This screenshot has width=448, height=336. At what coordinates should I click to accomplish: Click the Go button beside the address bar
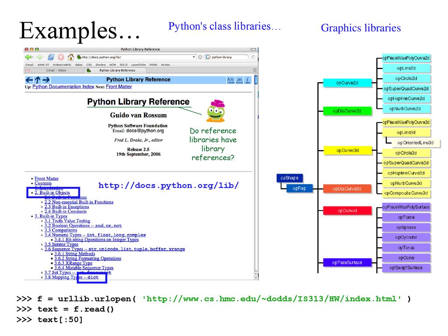[200, 57]
